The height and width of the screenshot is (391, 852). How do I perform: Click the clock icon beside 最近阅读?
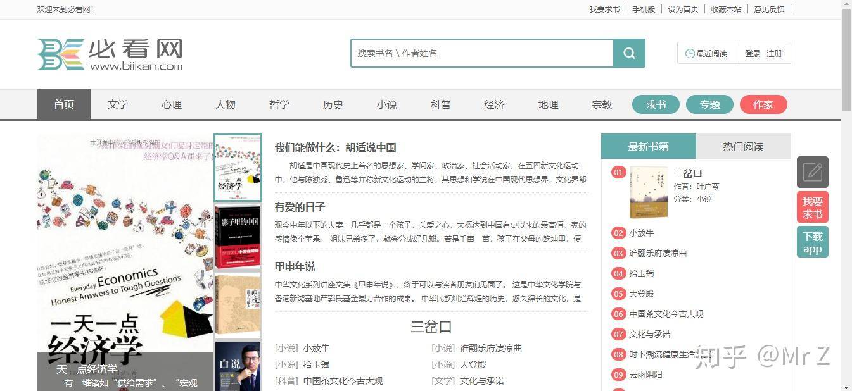[x=690, y=54]
